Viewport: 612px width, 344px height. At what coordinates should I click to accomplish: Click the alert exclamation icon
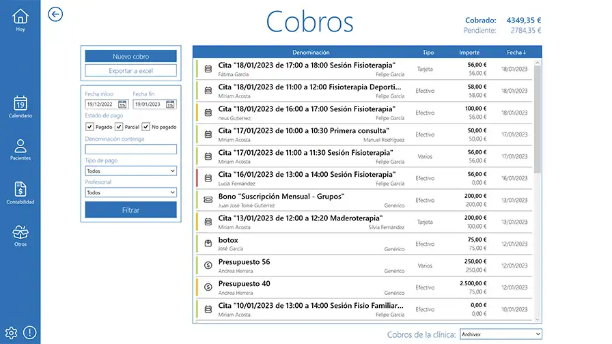[x=30, y=333]
